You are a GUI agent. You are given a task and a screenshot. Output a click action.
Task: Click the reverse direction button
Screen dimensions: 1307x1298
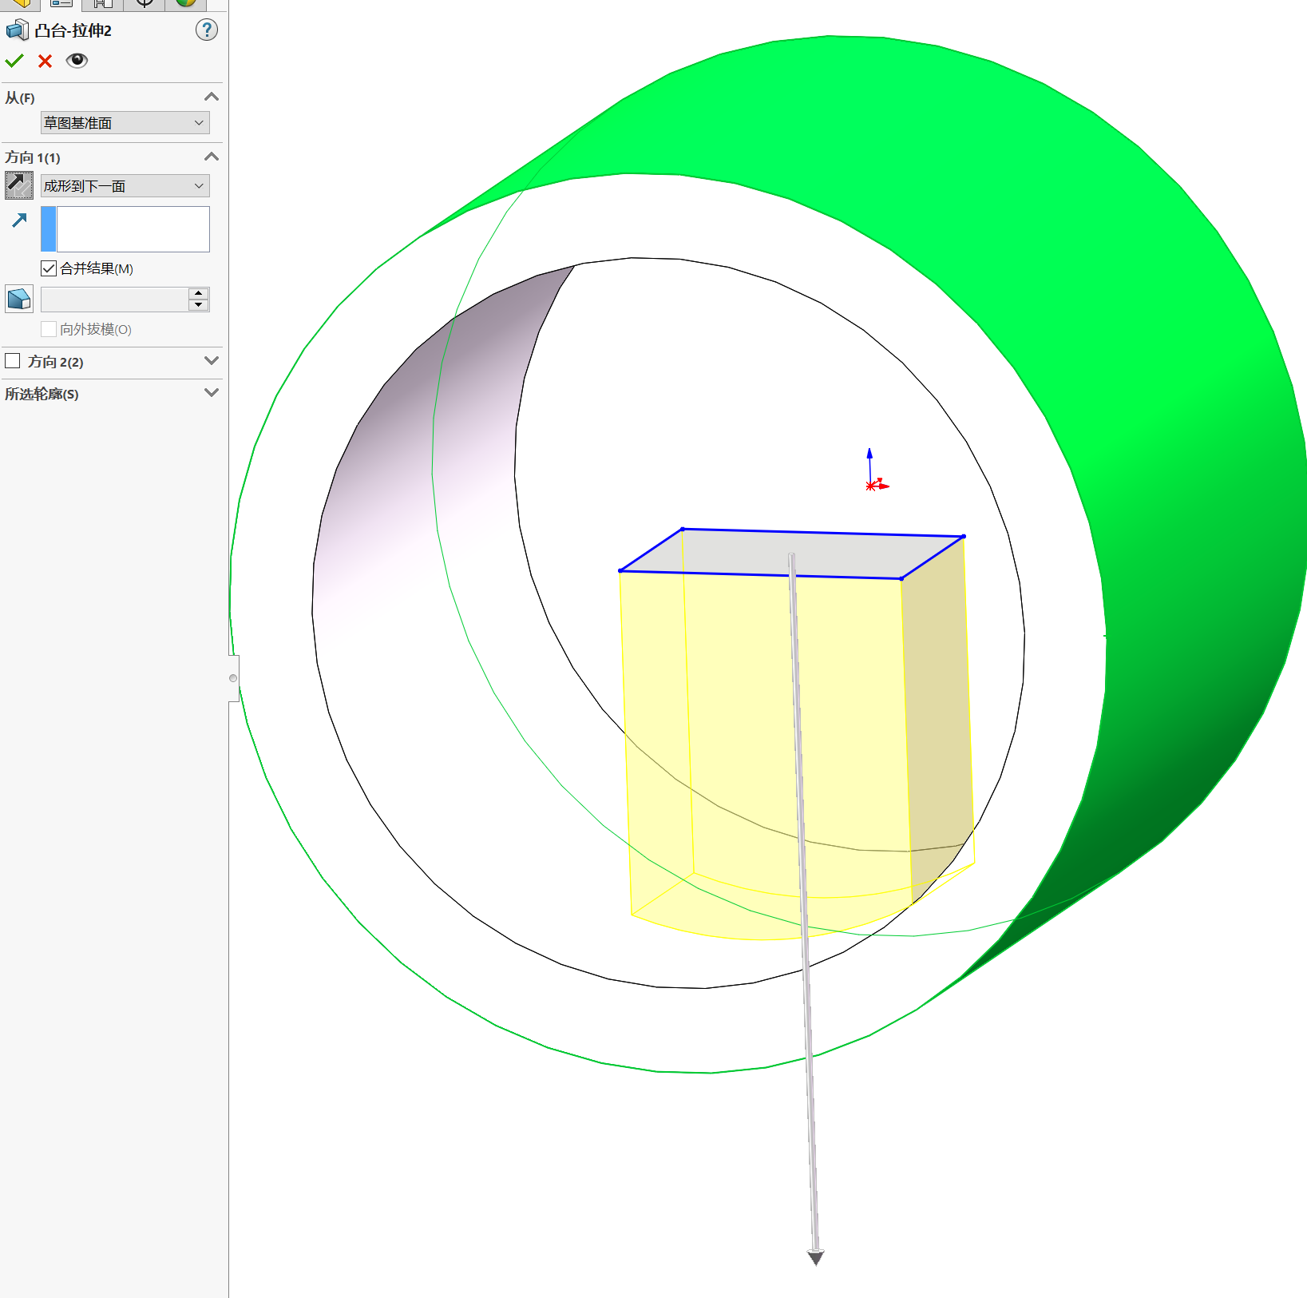[x=19, y=185]
